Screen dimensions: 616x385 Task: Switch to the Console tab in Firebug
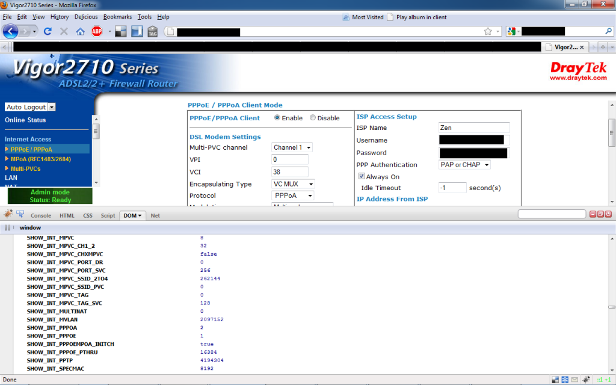(41, 215)
